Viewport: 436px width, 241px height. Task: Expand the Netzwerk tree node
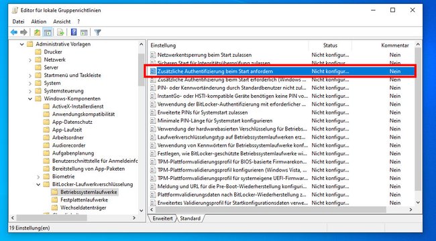[30, 60]
